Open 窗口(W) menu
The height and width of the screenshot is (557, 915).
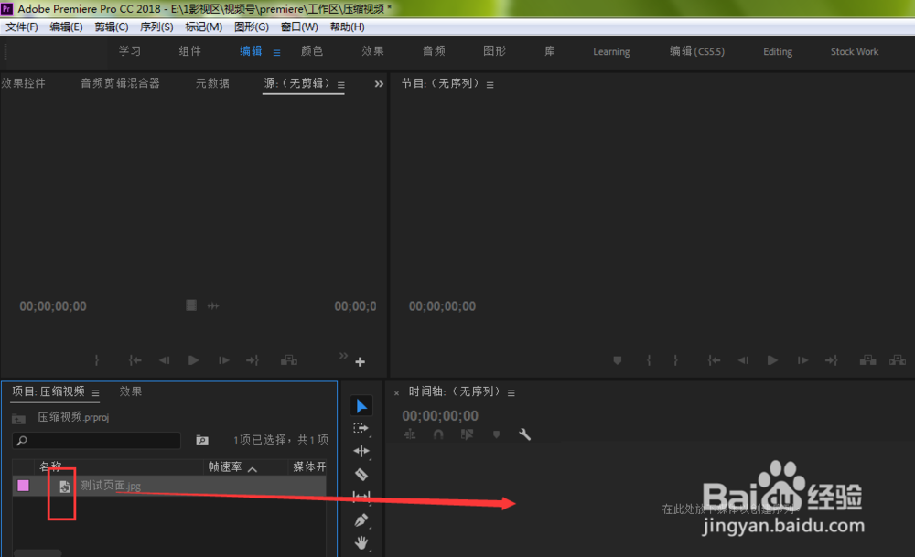pyautogui.click(x=299, y=27)
